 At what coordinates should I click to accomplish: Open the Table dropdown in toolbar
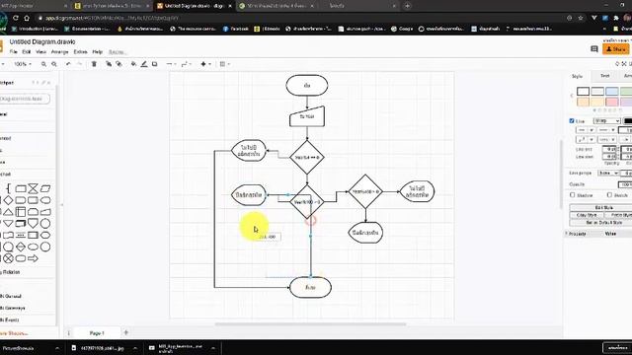(224, 64)
